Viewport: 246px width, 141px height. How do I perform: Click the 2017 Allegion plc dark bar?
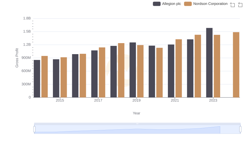click(94, 74)
